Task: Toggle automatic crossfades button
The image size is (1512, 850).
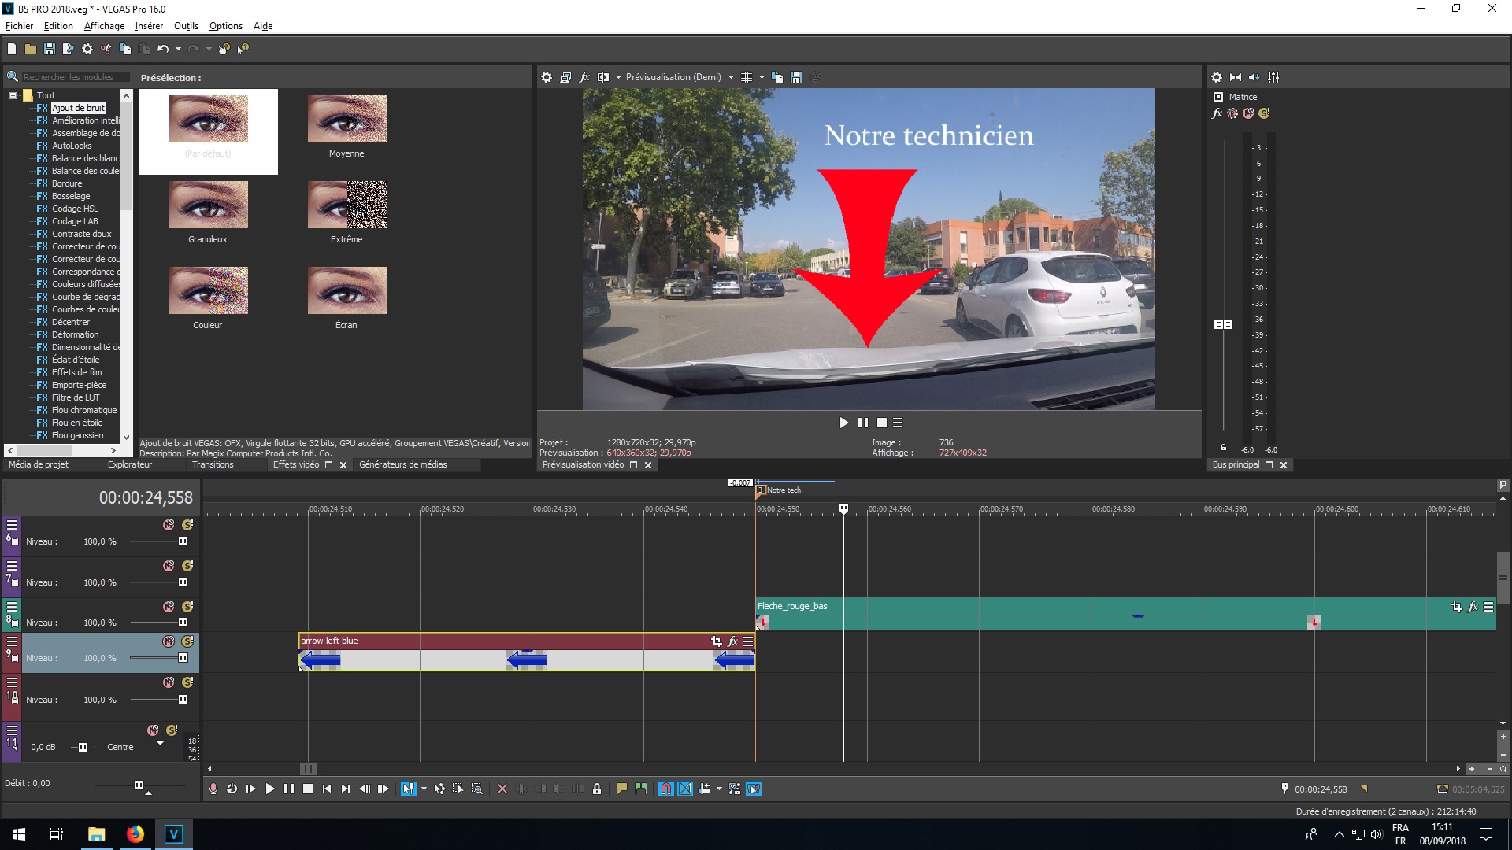Action: pos(685,789)
